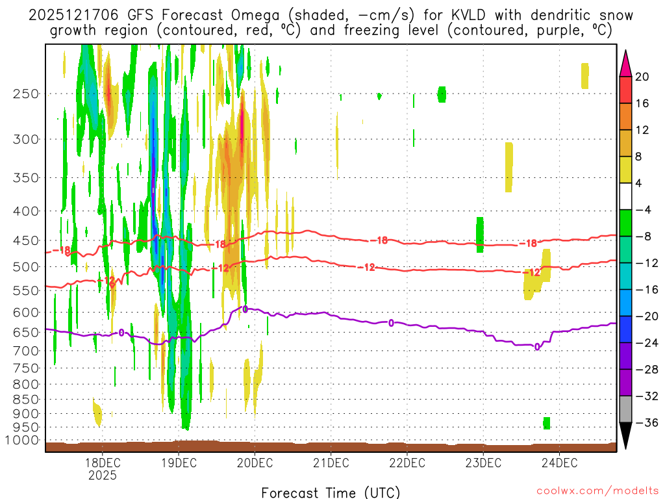This screenshot has width=665, height=499.
Task: Click the 300 pressure level label
Action: point(26,139)
